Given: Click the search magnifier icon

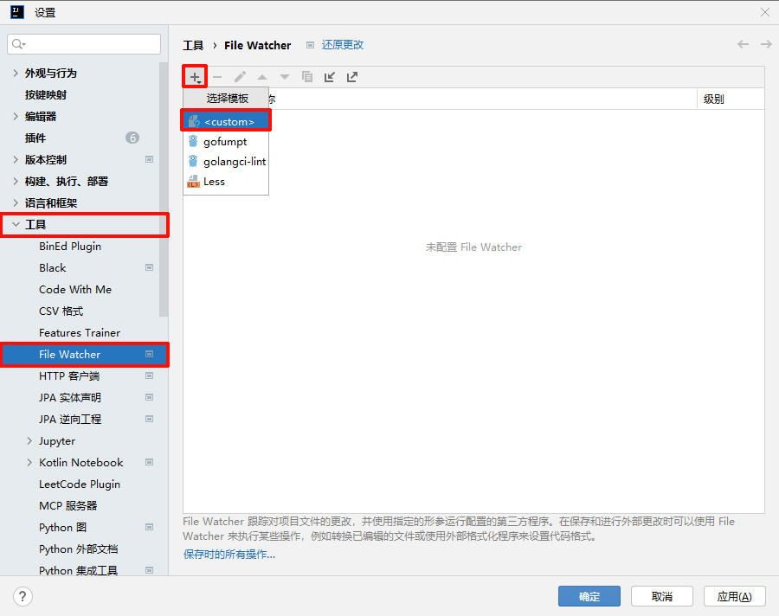Looking at the screenshot, I should click(18, 44).
